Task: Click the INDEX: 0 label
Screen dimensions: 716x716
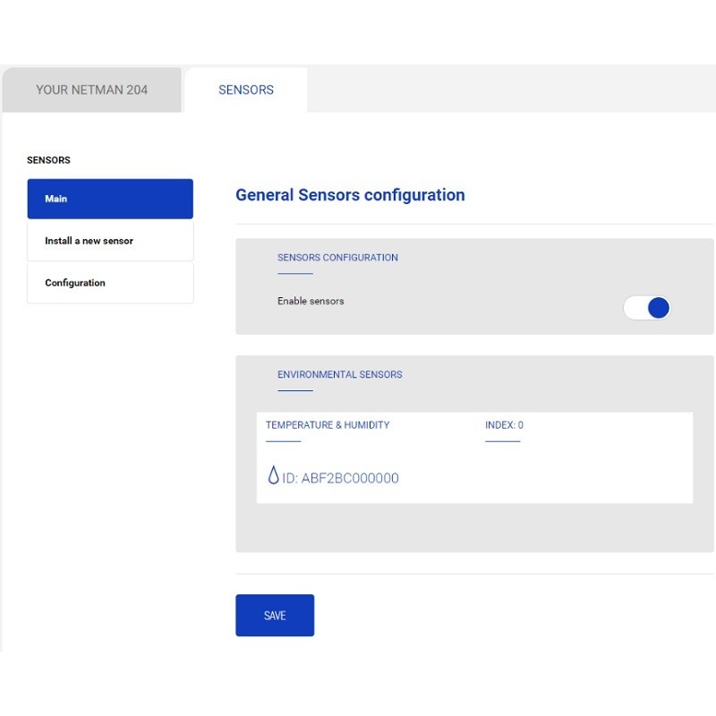Action: 504,425
